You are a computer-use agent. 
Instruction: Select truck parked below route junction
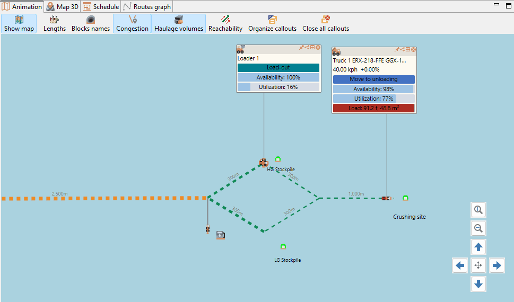[207, 229]
